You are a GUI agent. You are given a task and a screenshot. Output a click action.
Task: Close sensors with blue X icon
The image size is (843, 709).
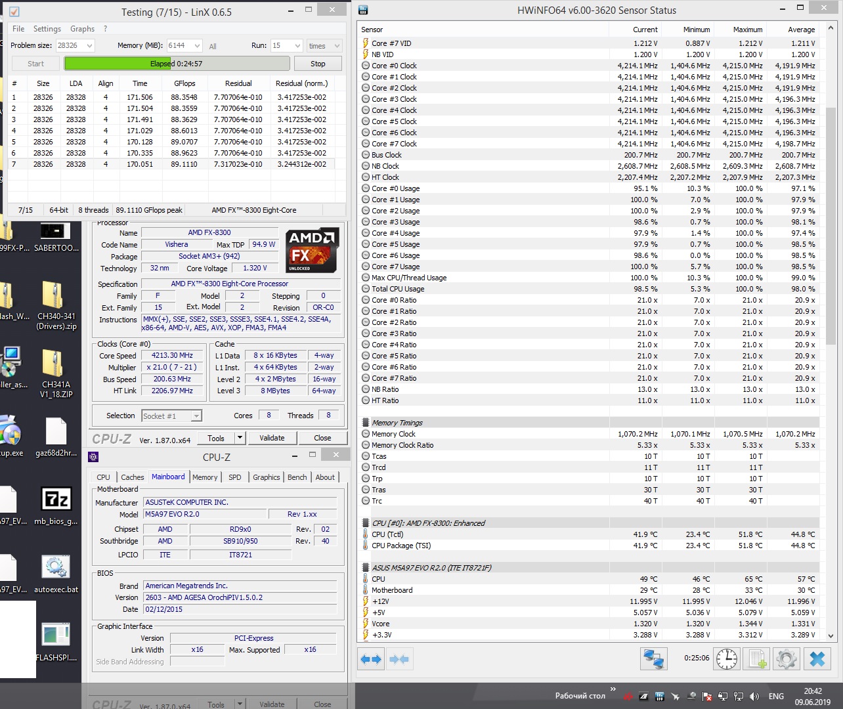point(817,658)
